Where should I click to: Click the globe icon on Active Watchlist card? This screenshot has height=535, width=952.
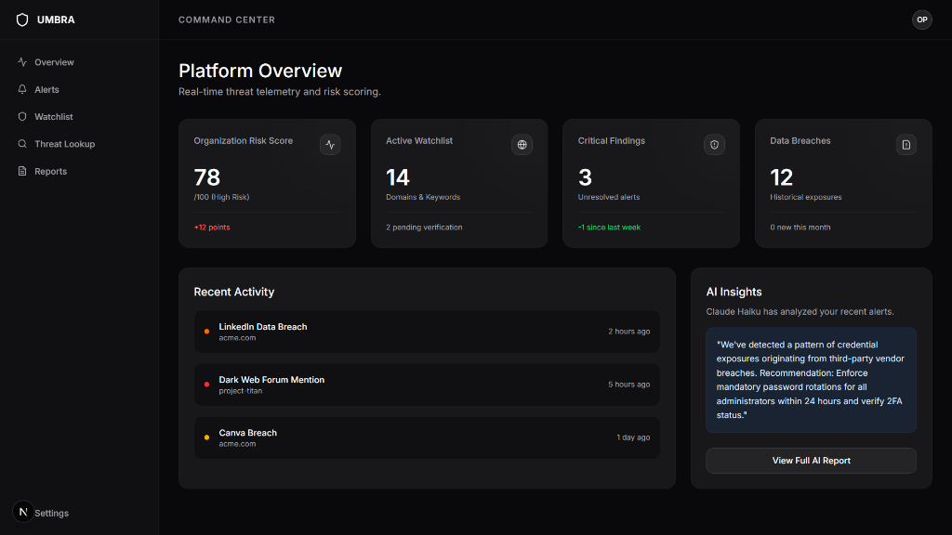pos(522,145)
